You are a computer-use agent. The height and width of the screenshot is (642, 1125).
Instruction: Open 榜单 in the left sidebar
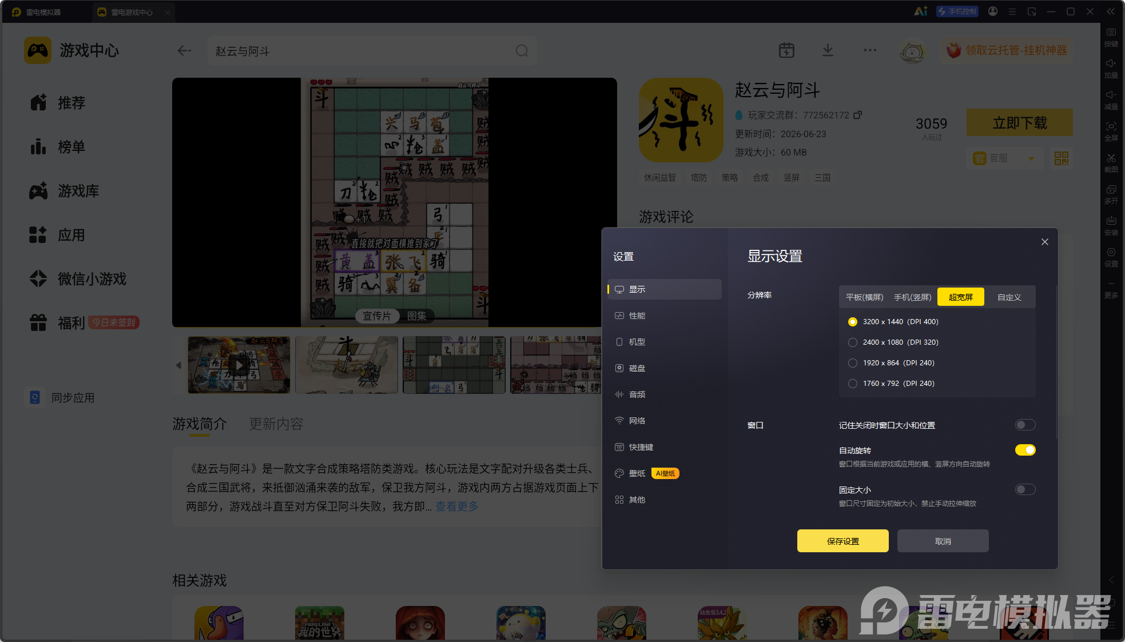pyautogui.click(x=57, y=147)
